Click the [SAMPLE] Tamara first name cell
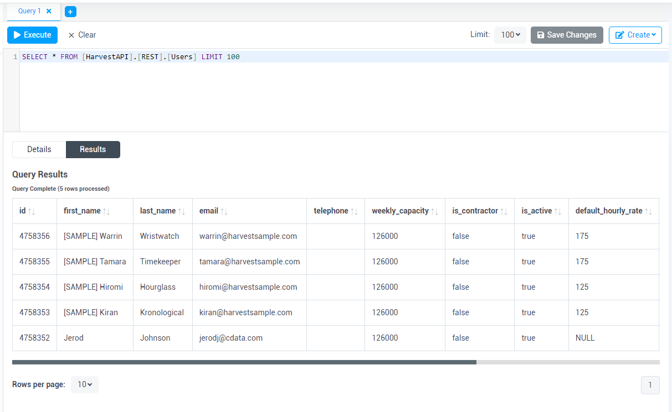 click(x=95, y=262)
